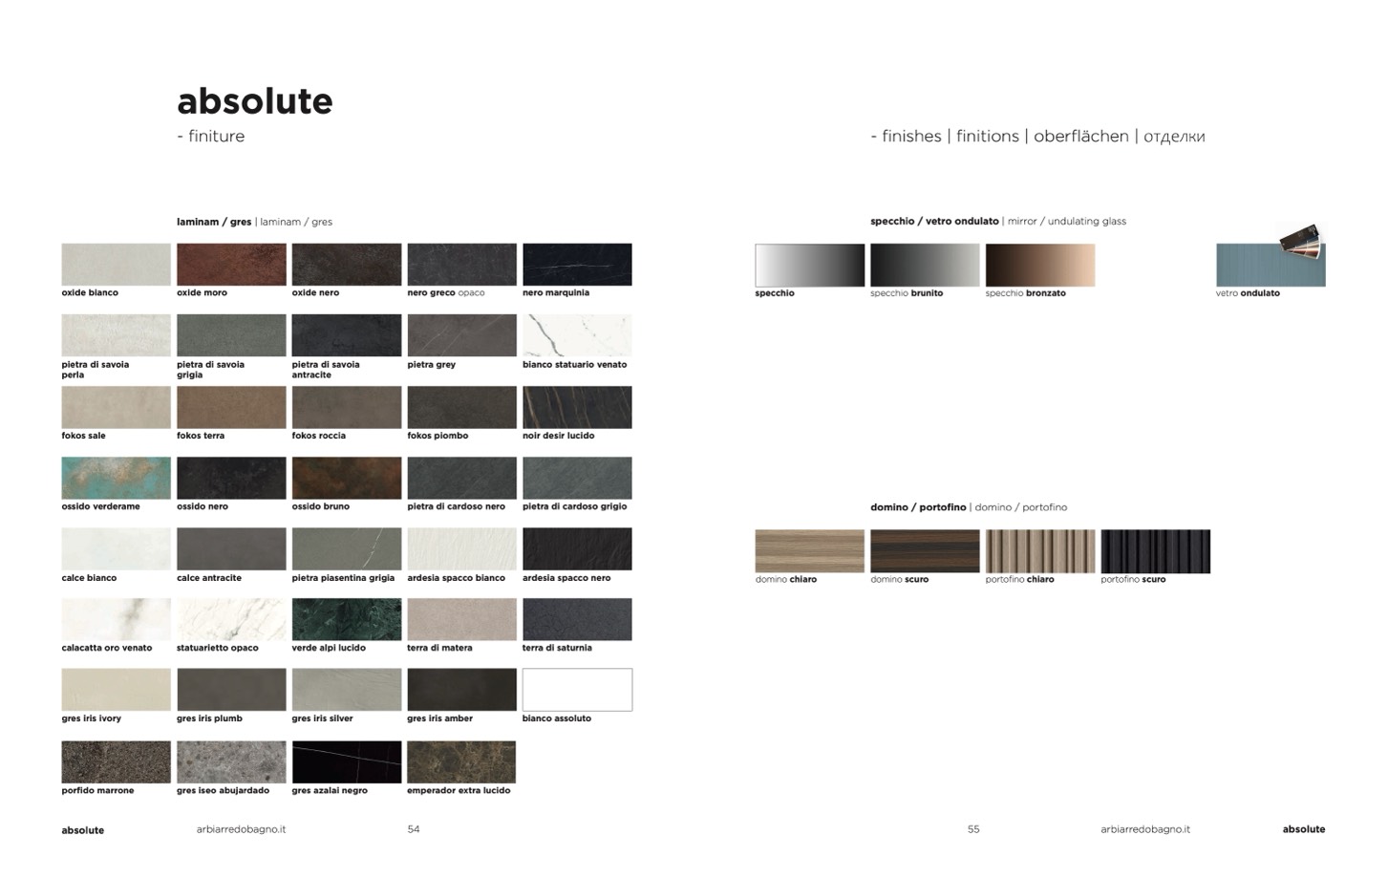The width and height of the screenshot is (1388, 879).
Task: Click the specchio brunito gradient swatch
Action: pos(925,265)
